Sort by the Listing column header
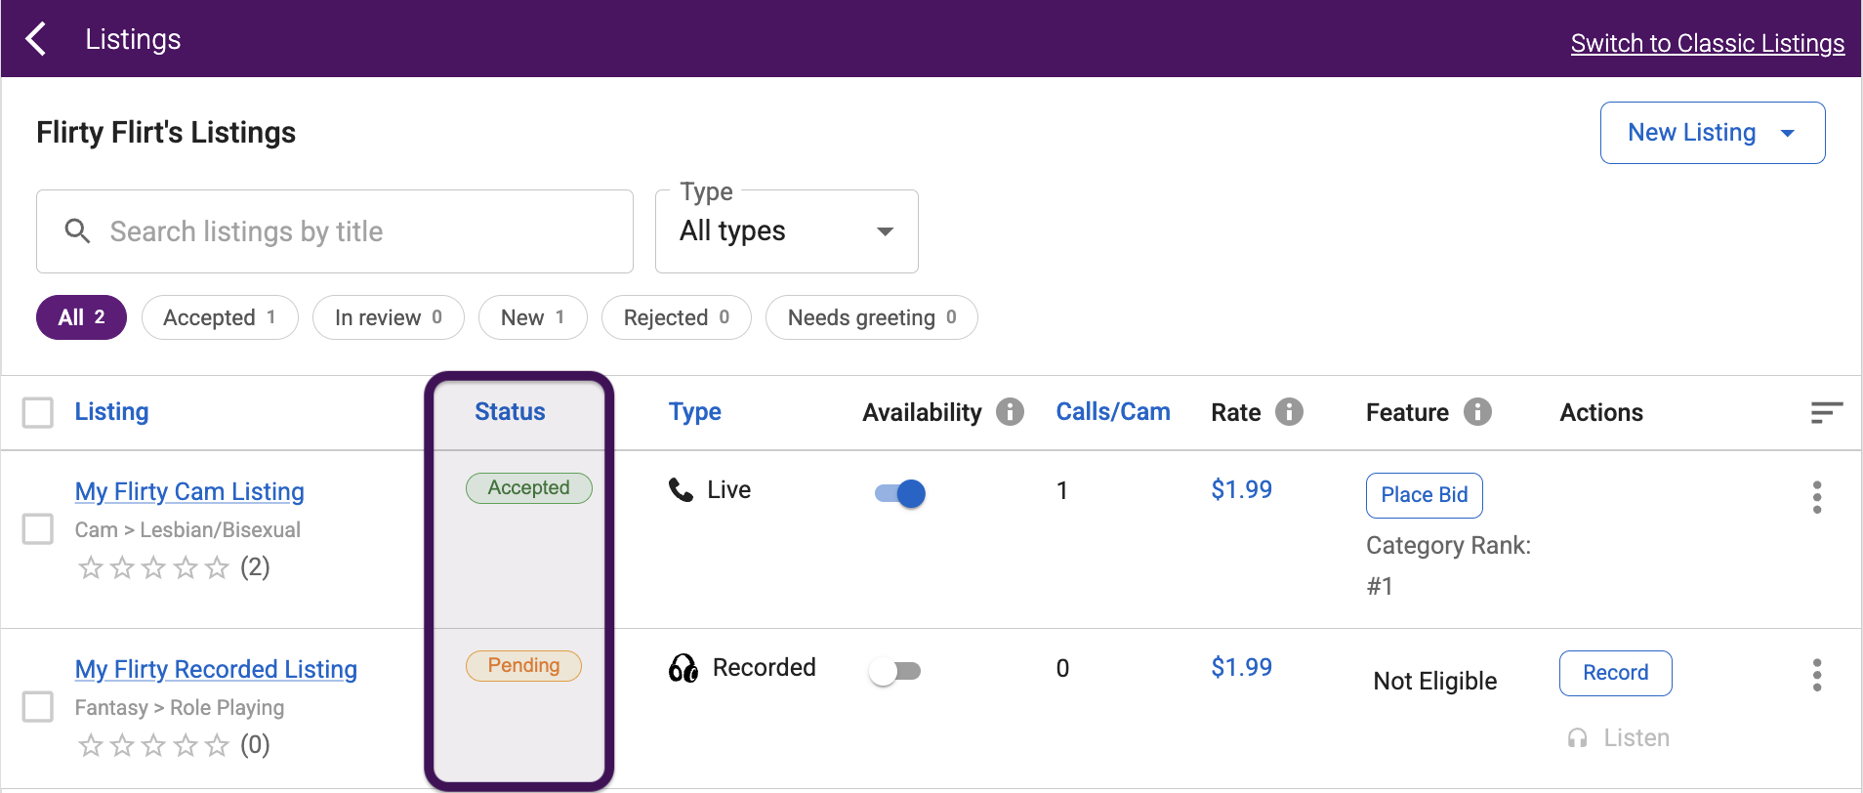1863x793 pixels. (x=112, y=412)
